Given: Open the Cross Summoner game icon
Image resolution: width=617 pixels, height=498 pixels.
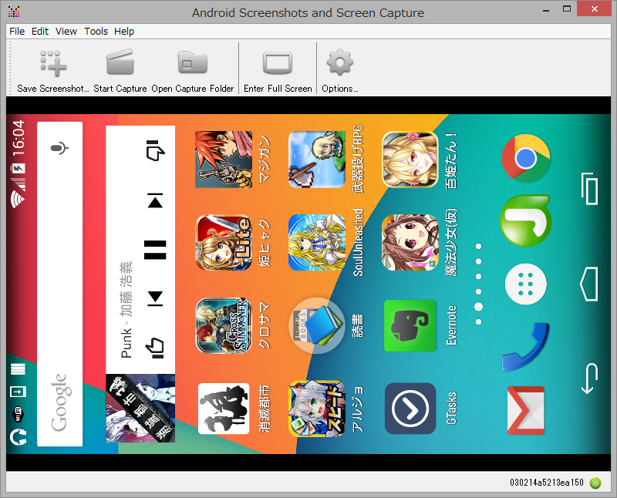Looking at the screenshot, I should (x=224, y=325).
